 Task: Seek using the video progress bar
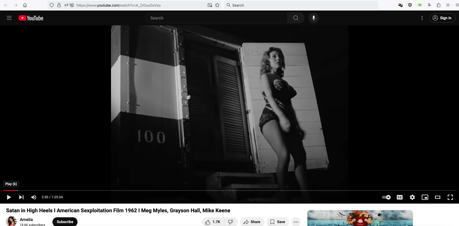pyautogui.click(x=230, y=190)
